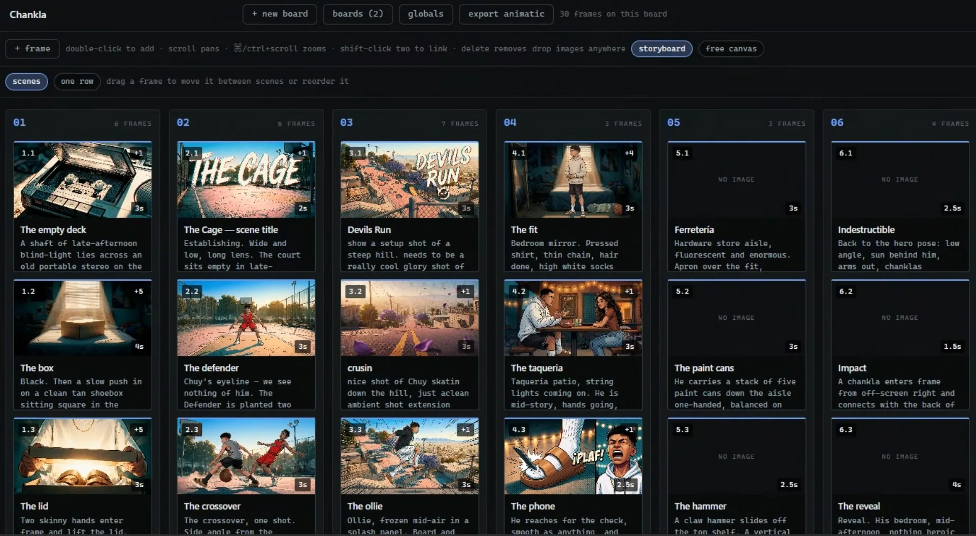The width and height of the screenshot is (976, 536).
Task: Click the 4s duration badge on frame 1.2
Action: [139, 347]
